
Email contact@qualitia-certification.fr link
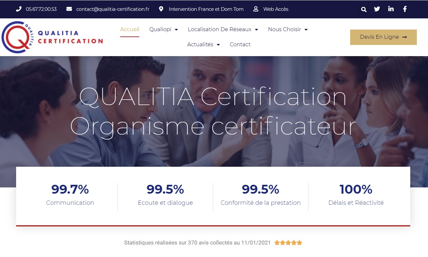pos(112,9)
